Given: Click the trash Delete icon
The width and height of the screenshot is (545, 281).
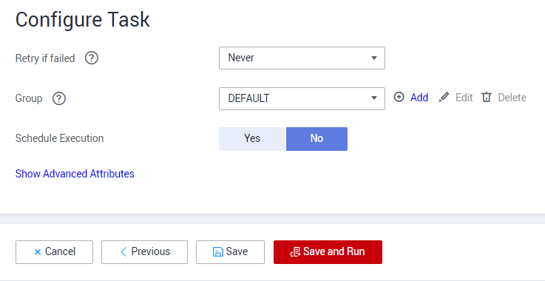Looking at the screenshot, I should 487,97.
